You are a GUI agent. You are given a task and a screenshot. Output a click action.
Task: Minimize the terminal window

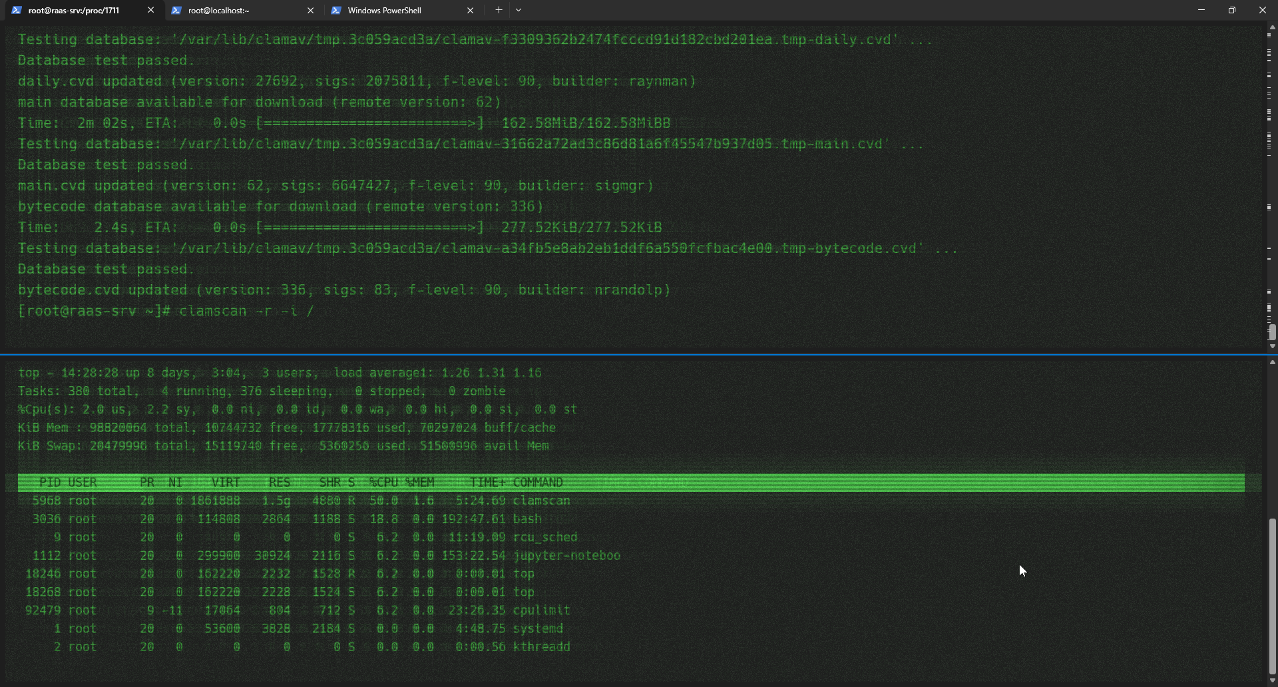(1201, 10)
